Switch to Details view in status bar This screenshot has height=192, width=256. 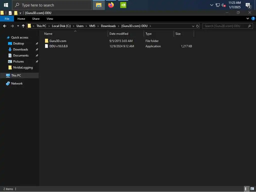[246, 189]
